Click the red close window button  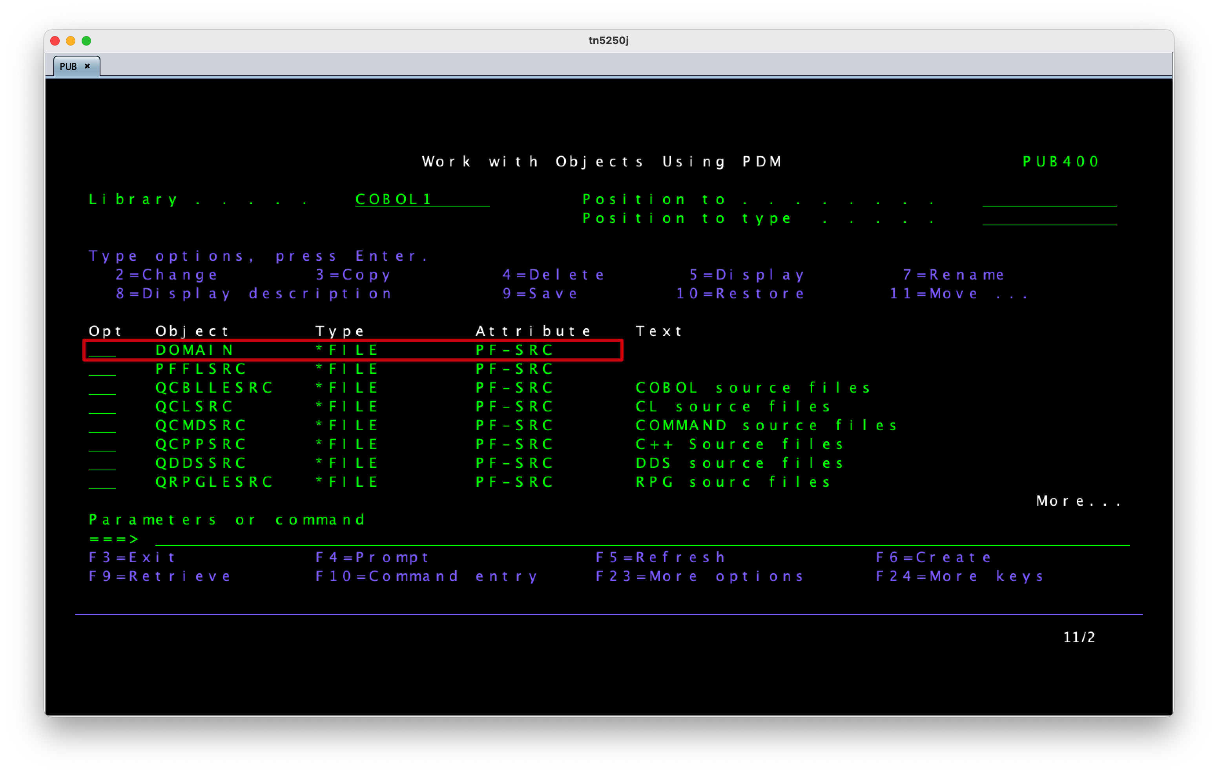pos(55,40)
